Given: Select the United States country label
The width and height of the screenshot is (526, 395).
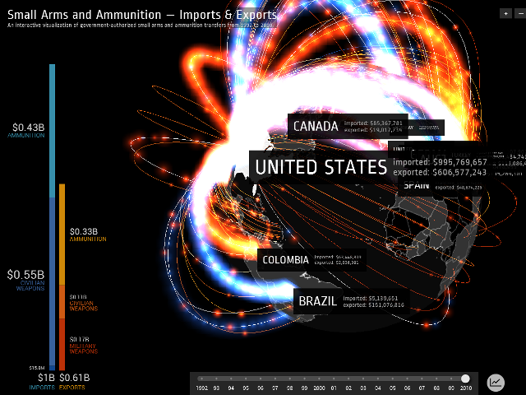Looking at the screenshot, I should click(321, 167).
